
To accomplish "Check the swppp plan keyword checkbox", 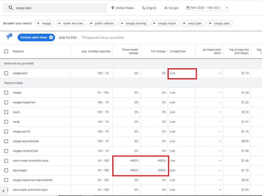I will tap(6, 73).
